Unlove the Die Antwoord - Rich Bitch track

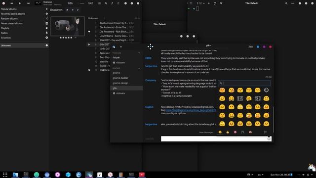click(89, 32)
